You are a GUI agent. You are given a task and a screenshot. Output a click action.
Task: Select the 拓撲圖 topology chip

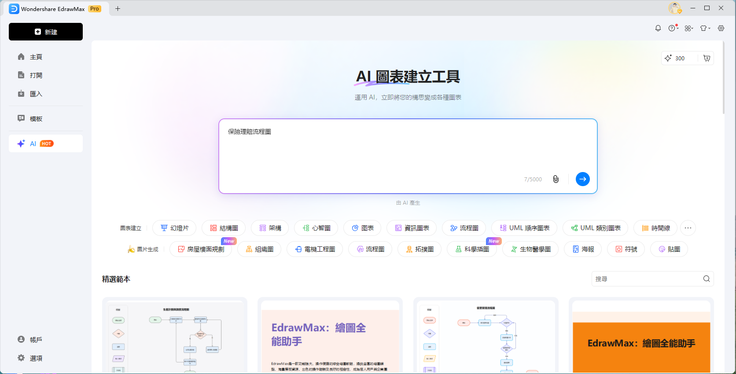click(420, 249)
